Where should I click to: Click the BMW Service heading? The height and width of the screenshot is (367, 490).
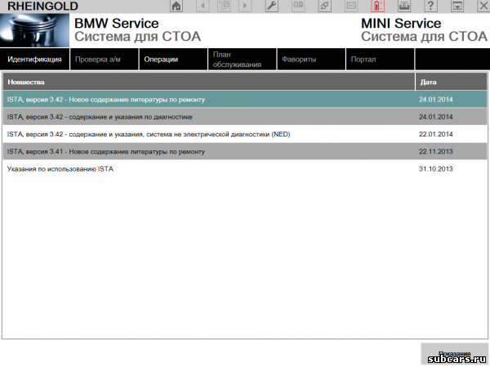pyautogui.click(x=116, y=24)
